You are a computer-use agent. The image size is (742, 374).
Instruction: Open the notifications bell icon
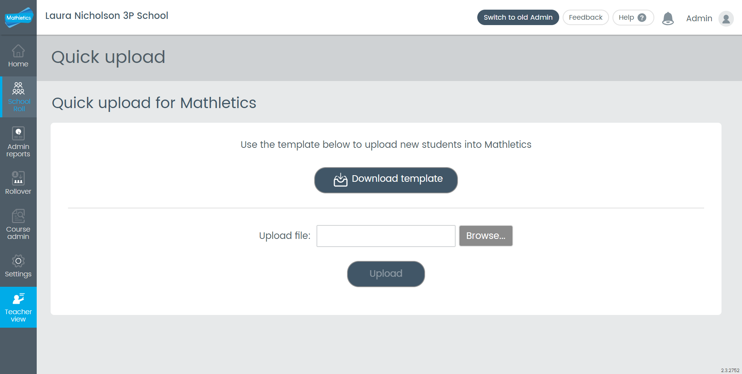(x=668, y=18)
